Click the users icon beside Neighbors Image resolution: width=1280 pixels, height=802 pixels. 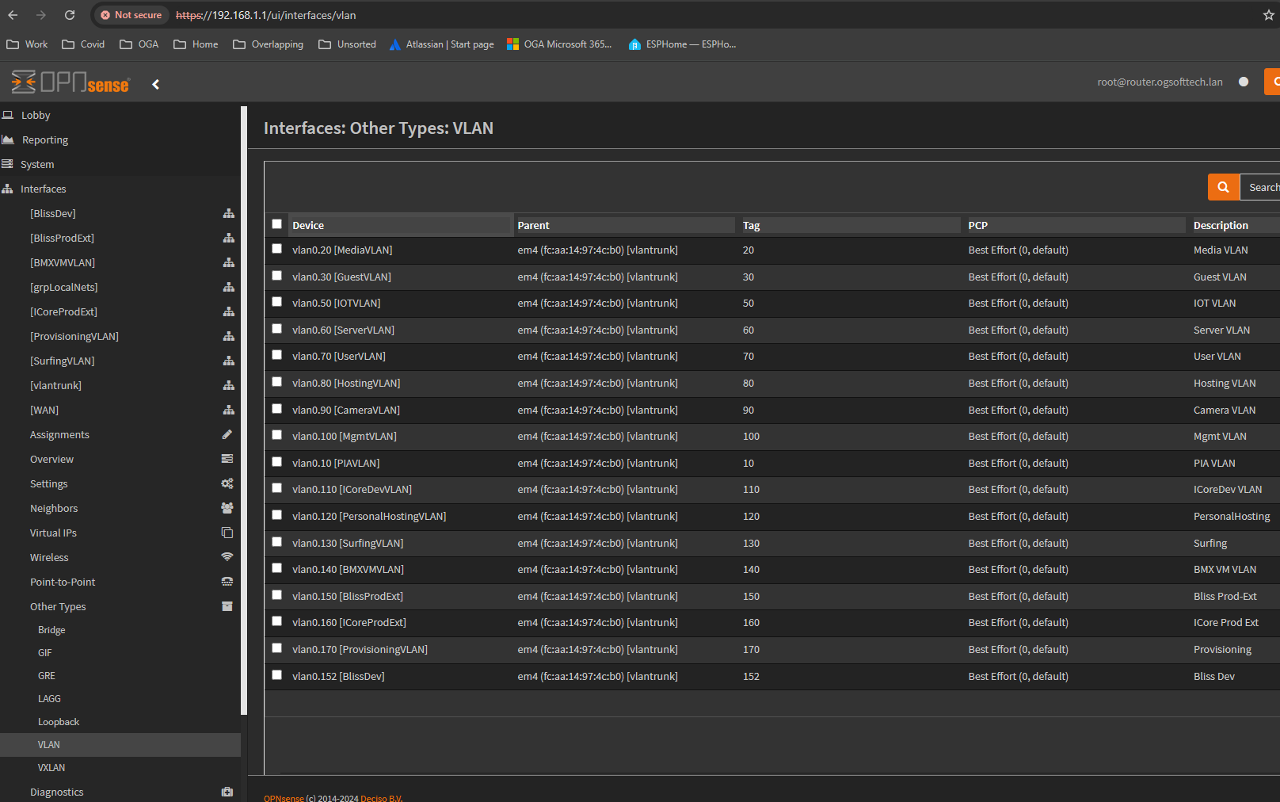click(x=227, y=508)
